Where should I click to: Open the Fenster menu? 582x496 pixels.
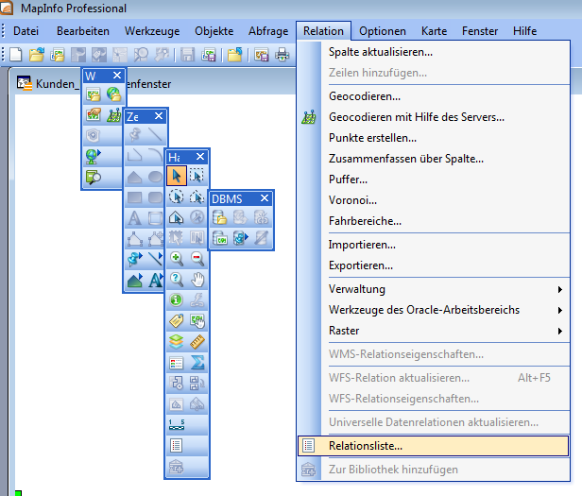pyautogui.click(x=480, y=31)
